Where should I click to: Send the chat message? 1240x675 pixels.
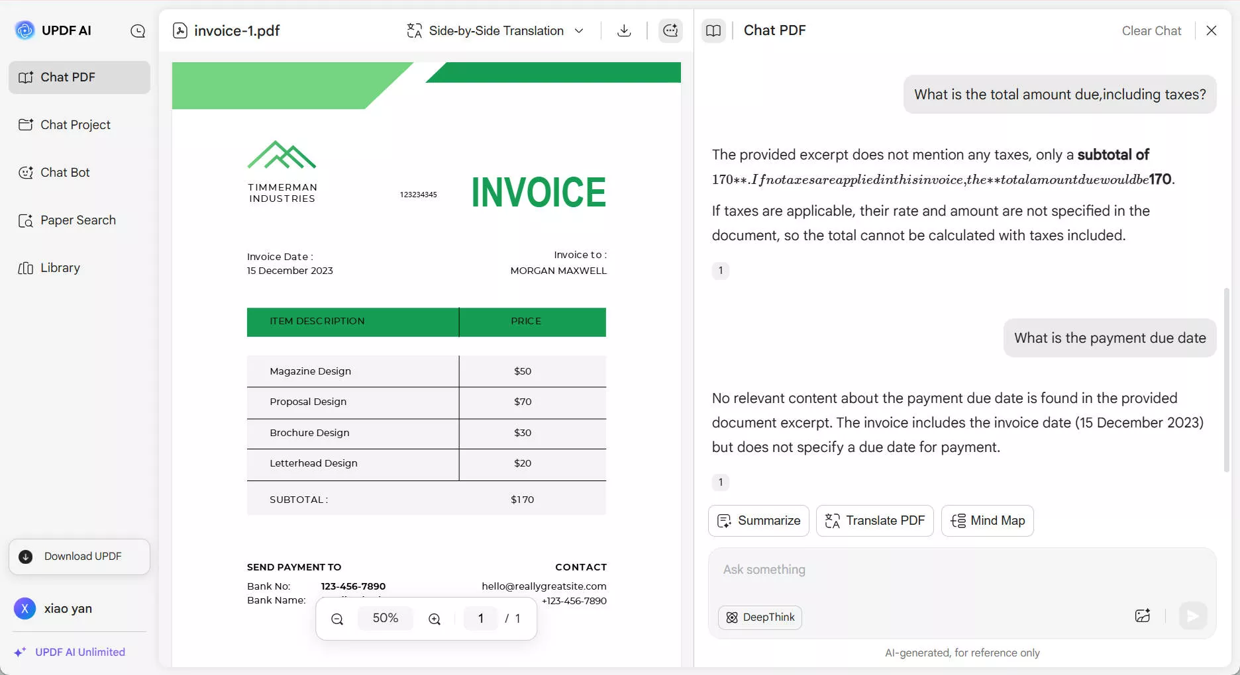[x=1192, y=616]
